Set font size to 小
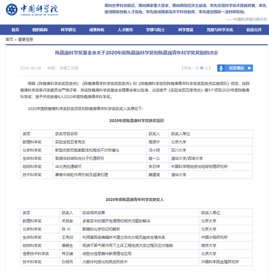 pos(206,68)
